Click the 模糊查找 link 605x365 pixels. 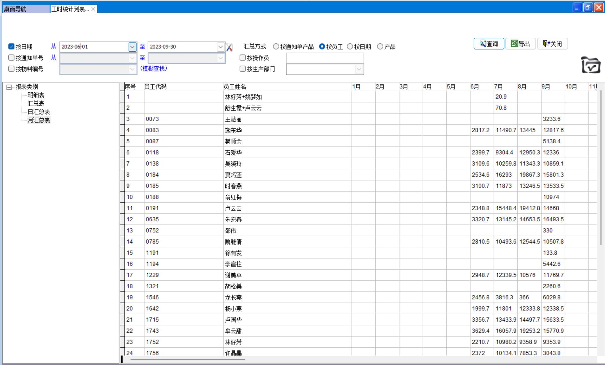point(154,68)
